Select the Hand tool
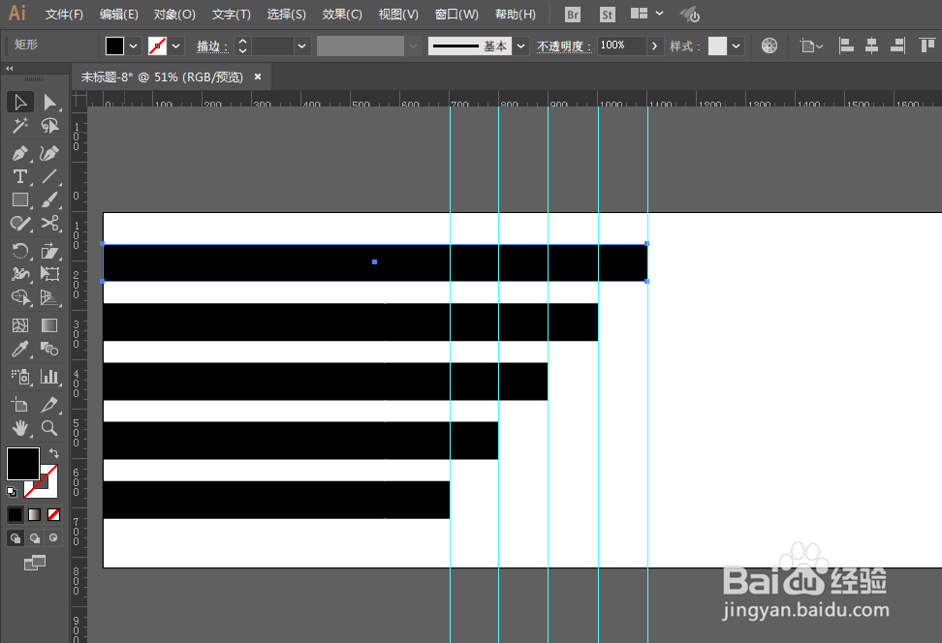Image resolution: width=942 pixels, height=643 pixels. click(19, 428)
